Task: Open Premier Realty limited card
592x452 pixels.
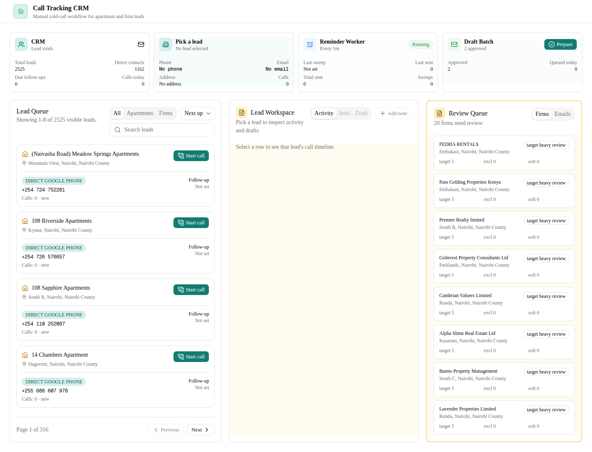Action: click(504, 228)
